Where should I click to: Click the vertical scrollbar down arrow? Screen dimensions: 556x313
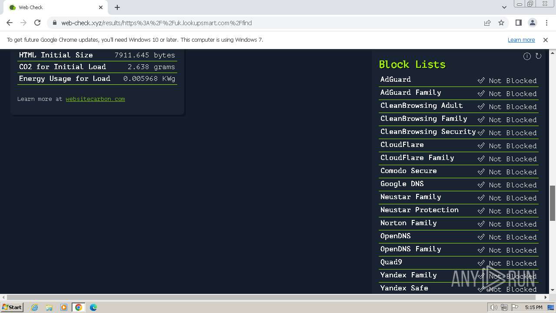pos(553,290)
